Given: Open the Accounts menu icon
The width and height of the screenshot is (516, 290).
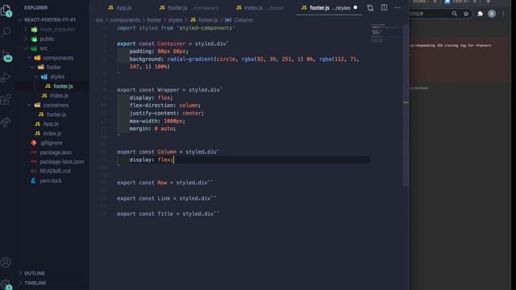Looking at the screenshot, I should 6,262.
